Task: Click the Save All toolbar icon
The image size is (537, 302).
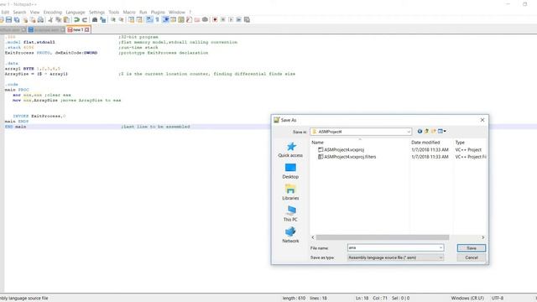Action: 17,20
